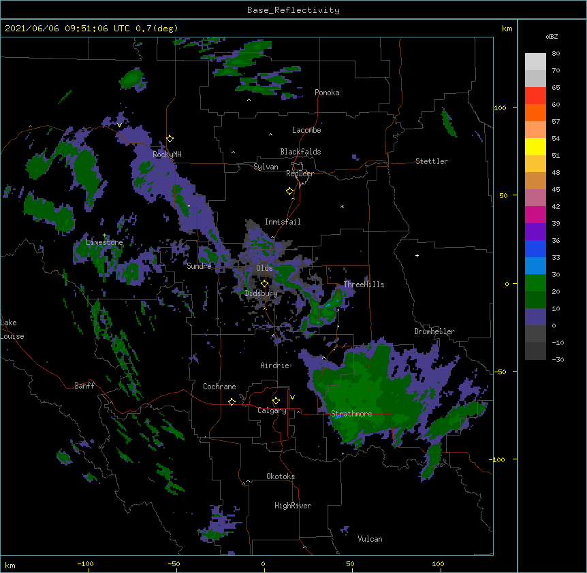Click the RockyMH label
The image size is (587, 573).
[167, 154]
